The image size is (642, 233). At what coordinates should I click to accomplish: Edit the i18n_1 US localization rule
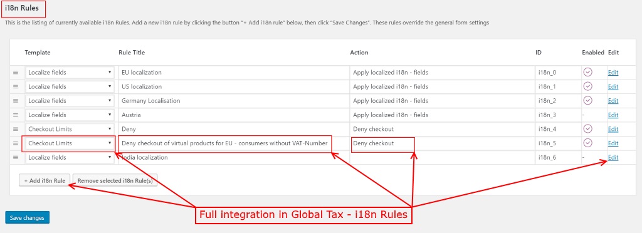click(x=613, y=86)
